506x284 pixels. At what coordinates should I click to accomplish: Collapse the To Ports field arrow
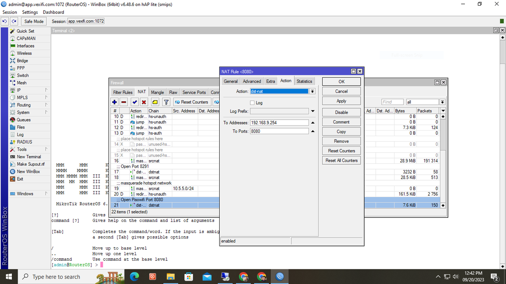[x=313, y=131]
